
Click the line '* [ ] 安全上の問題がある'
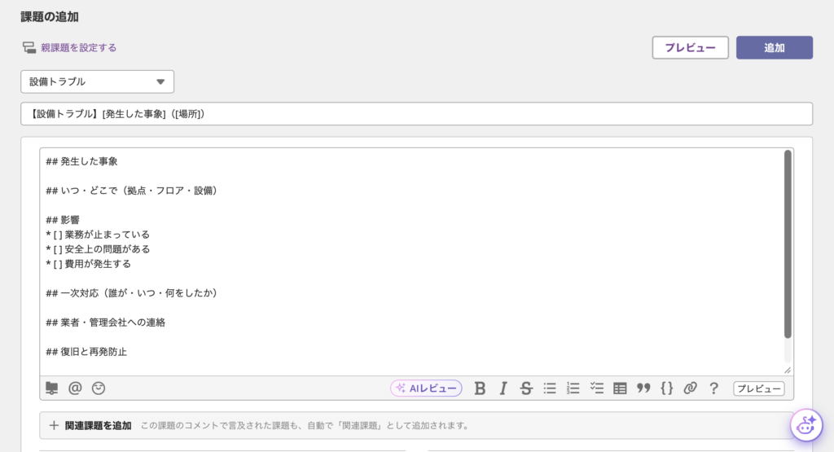[x=98, y=249]
